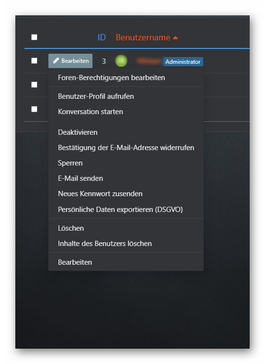Tick the second user row checkbox
The width and height of the screenshot is (265, 364).
pos(35,84)
